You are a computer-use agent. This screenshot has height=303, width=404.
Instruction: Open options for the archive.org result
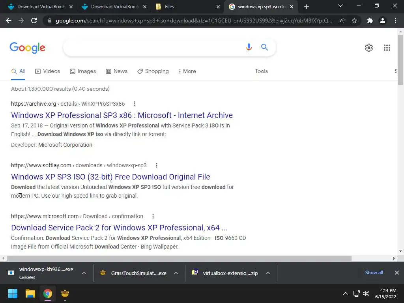point(135,104)
